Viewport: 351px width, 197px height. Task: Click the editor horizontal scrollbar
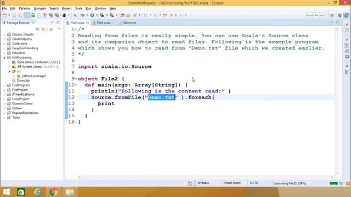[x=205, y=177]
